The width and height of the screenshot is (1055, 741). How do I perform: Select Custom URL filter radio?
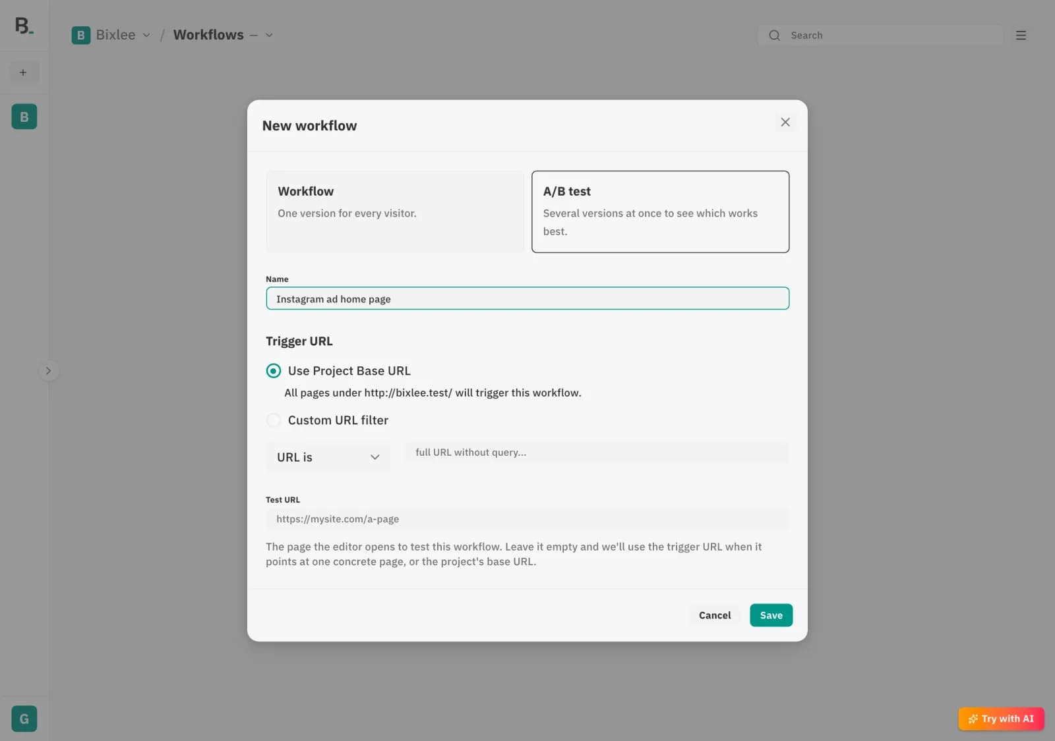click(273, 420)
